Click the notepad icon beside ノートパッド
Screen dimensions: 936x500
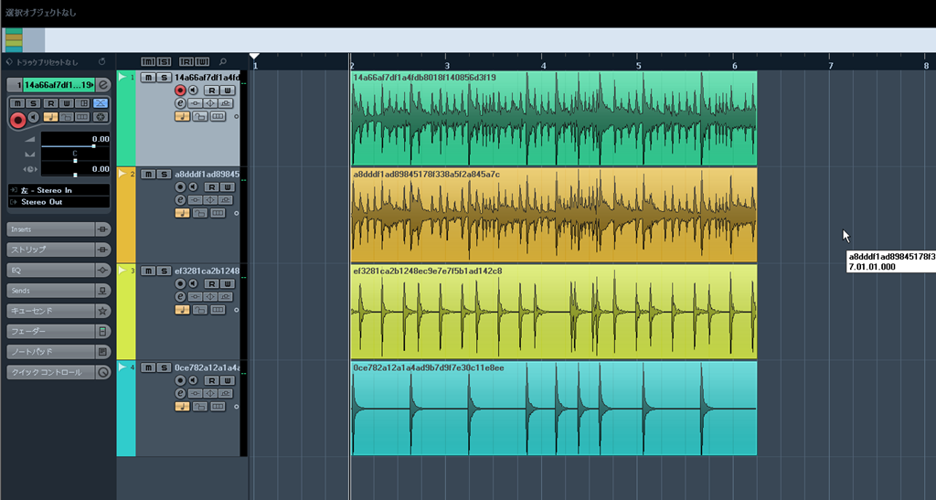click(x=102, y=351)
